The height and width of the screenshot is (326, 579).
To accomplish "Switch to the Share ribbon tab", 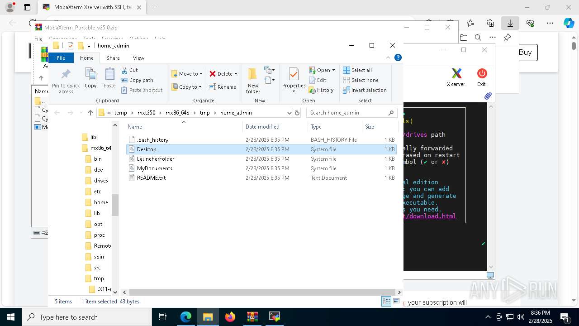I will [113, 58].
